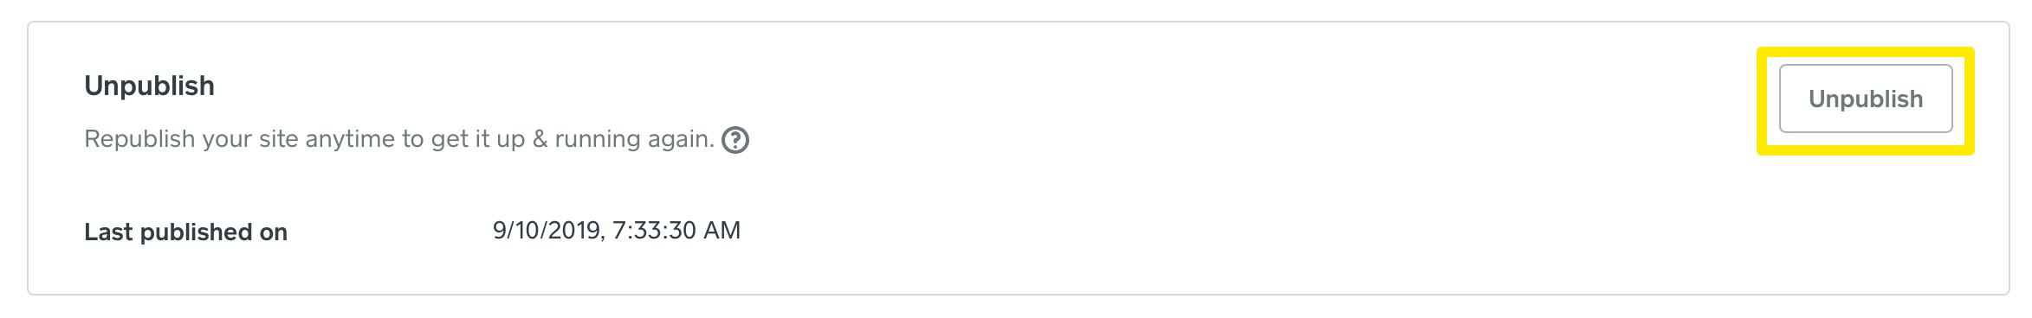Click the Republish your site description text
Image resolution: width=2032 pixels, height=318 pixels.
(399, 139)
